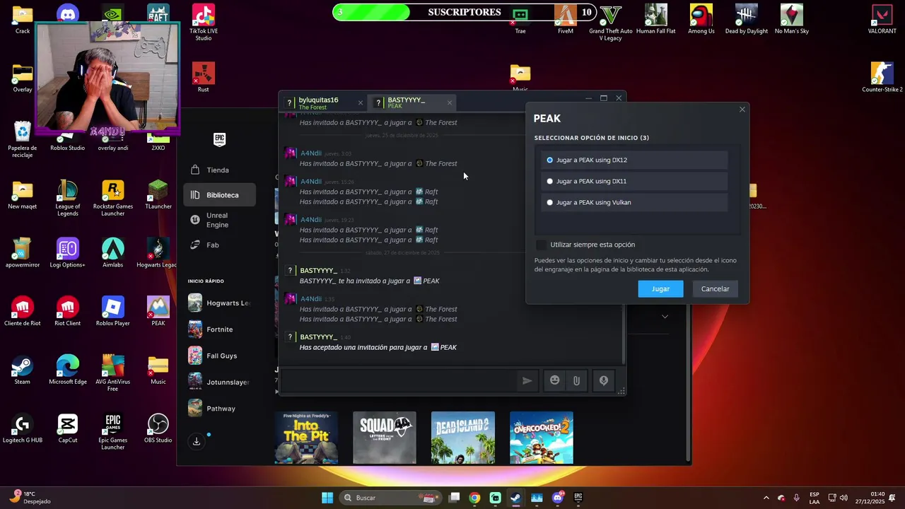Open PEAK desktop shortcut
The height and width of the screenshot is (509, 905).
158,312
